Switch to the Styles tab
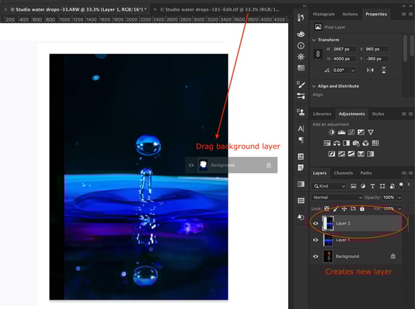Image resolution: width=415 pixels, height=309 pixels. 378,114
